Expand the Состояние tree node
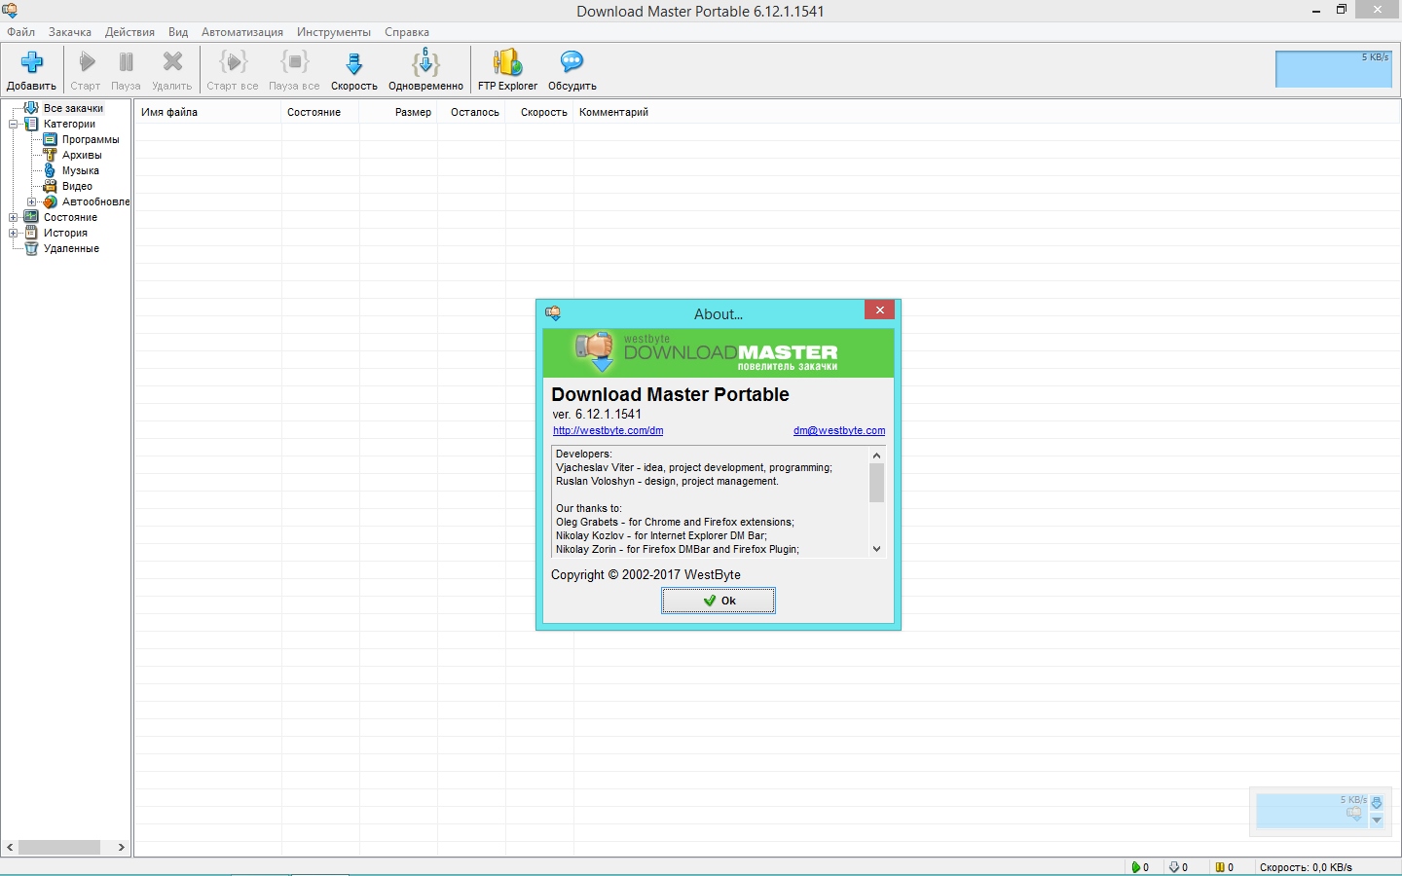The image size is (1402, 876). click(x=14, y=217)
